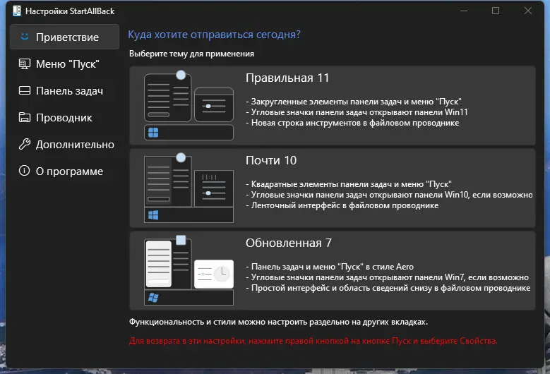
Task: Click the StartAllBack app icon in title bar
Action: pos(16,11)
